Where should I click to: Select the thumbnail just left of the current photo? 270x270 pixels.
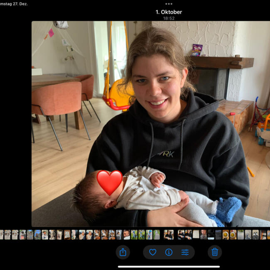pos(156,235)
